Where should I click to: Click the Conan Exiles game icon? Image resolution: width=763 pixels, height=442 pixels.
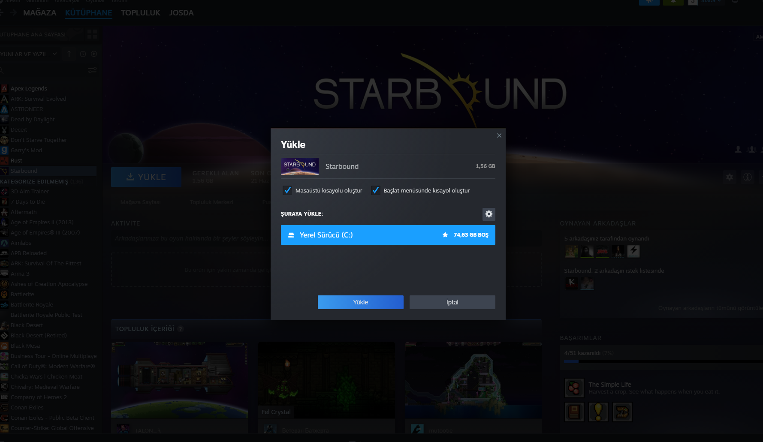pyautogui.click(x=4, y=407)
